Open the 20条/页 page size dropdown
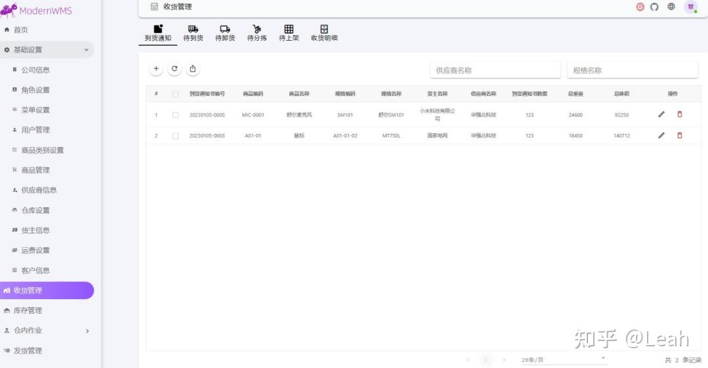708x368 pixels. (x=563, y=360)
